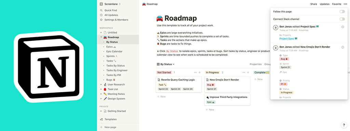Image resolution: width=350 pixels, height=131 pixels.
Task: Click the help question mark button
Action: pos(344,125)
